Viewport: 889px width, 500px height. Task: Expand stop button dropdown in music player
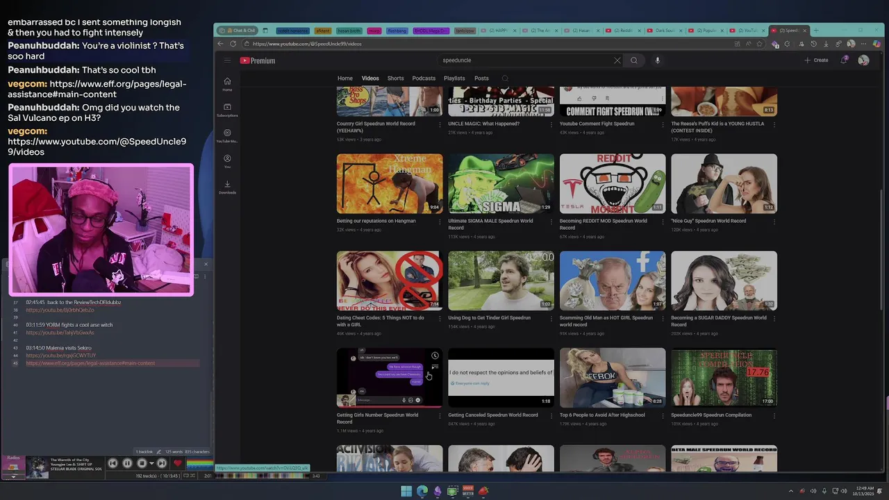click(151, 463)
